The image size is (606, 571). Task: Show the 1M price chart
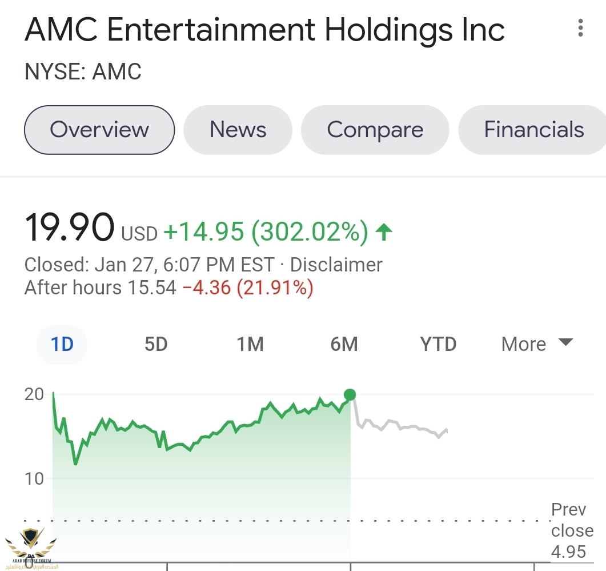(x=250, y=344)
